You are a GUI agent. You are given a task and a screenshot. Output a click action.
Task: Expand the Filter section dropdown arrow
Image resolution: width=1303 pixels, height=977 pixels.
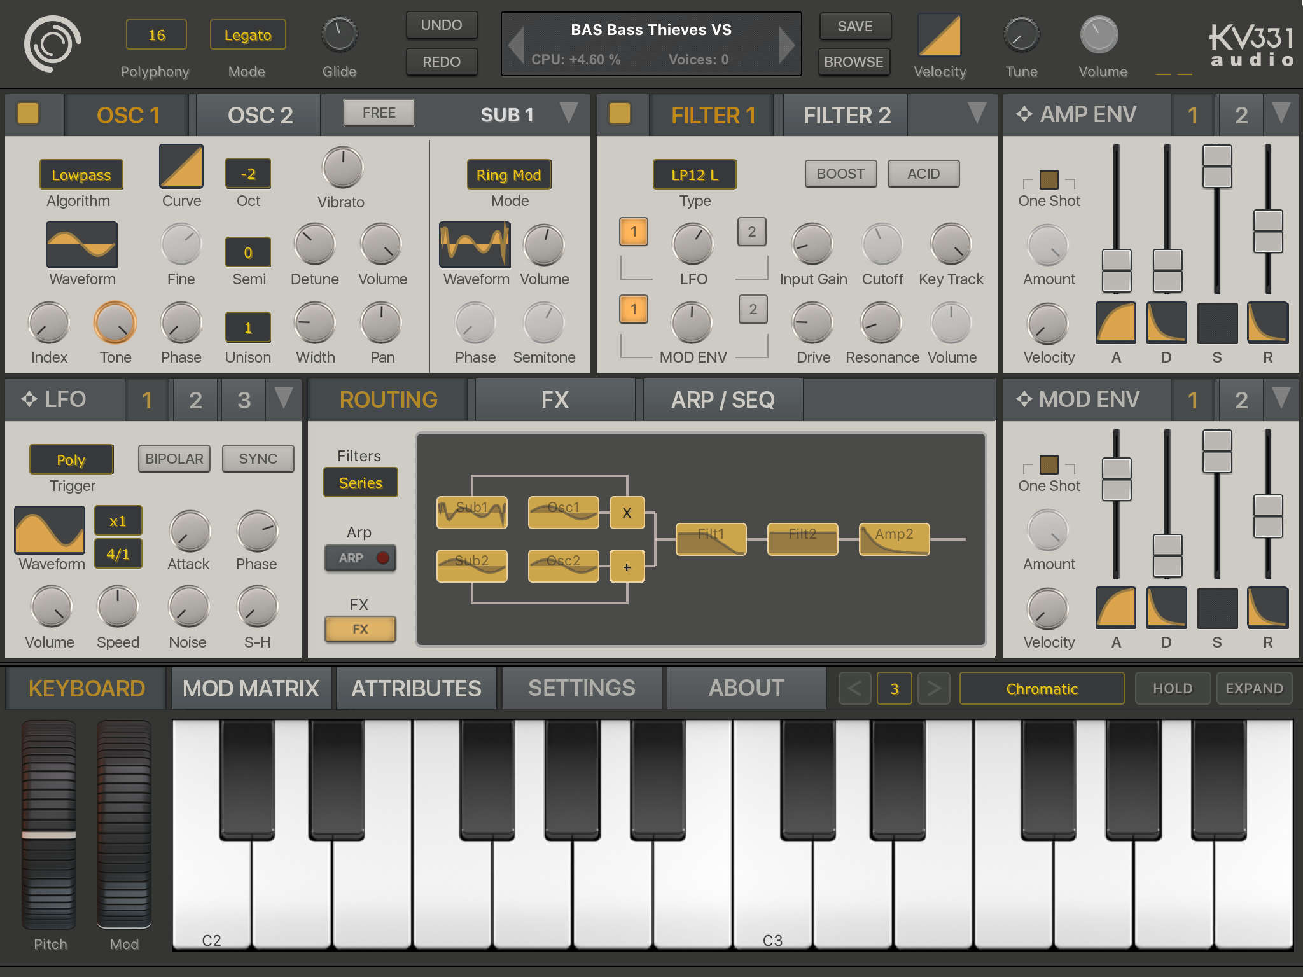pyautogui.click(x=977, y=114)
